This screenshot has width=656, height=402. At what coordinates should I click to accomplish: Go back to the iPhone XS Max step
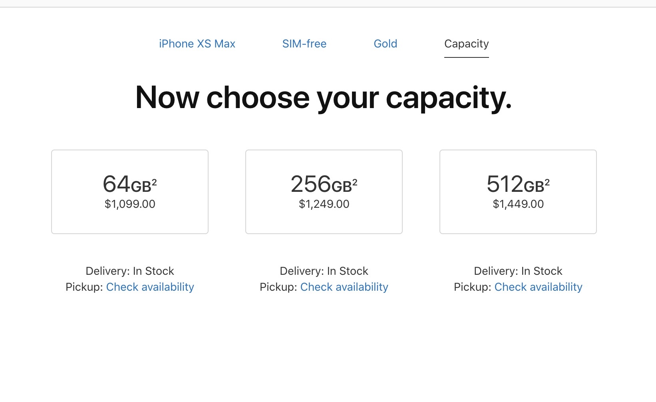197,44
